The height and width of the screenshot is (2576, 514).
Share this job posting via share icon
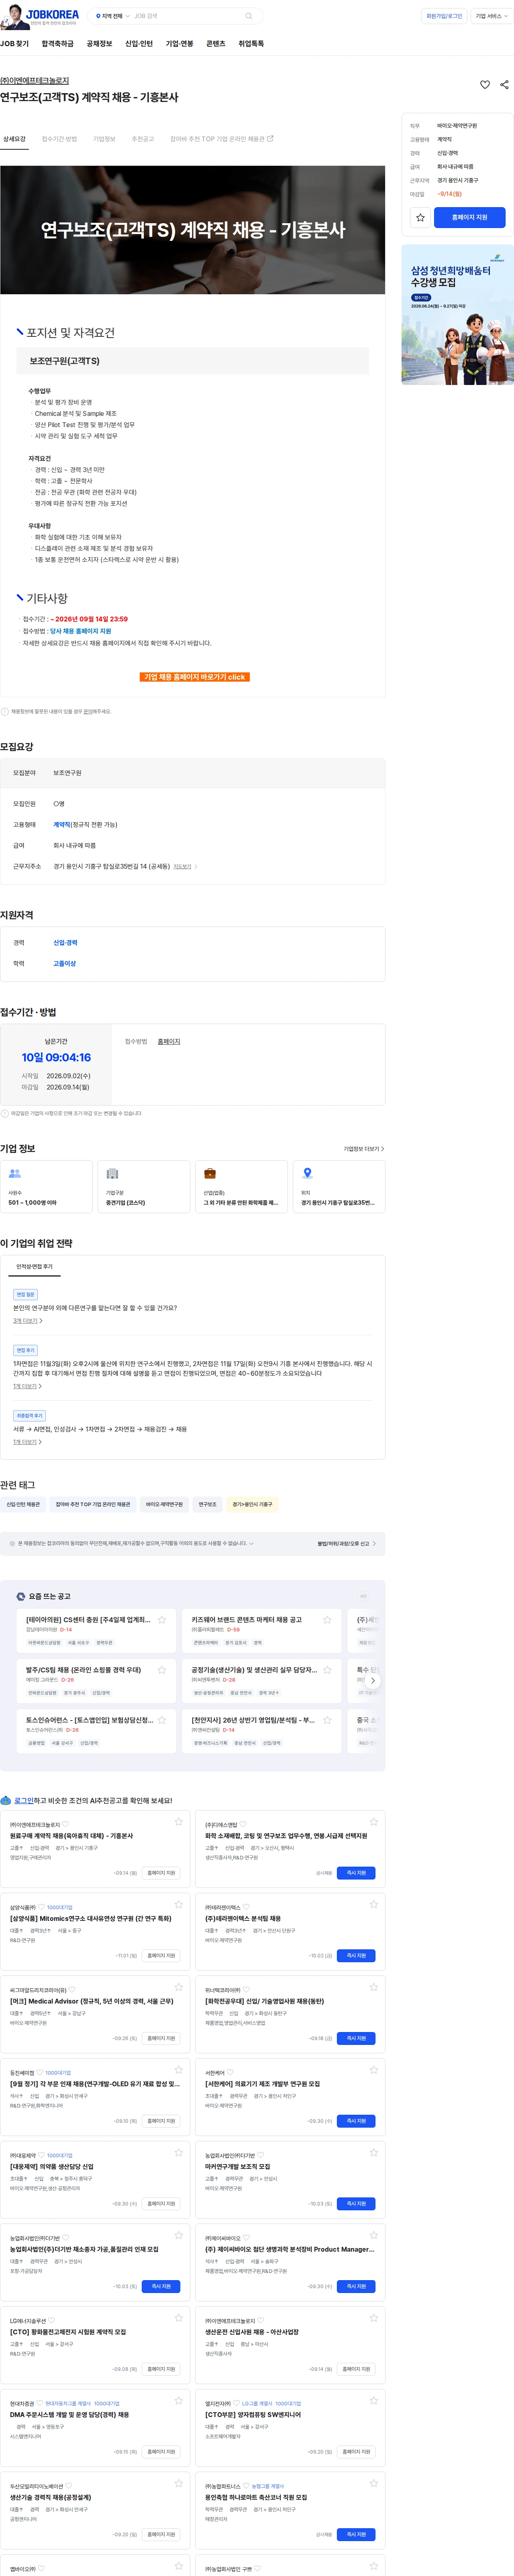504,85
